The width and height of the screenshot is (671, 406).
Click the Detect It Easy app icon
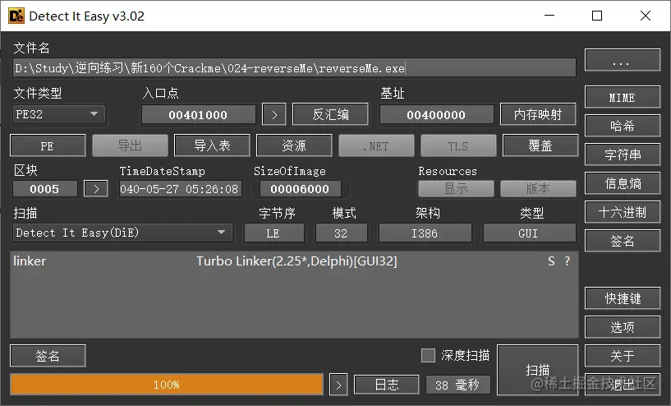pos(16,16)
